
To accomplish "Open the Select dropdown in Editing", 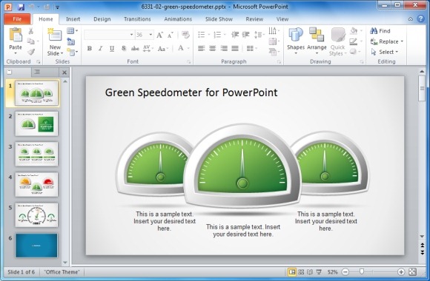I will [385, 52].
